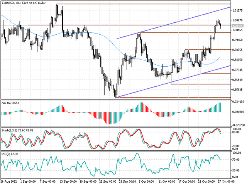Click the AO scale value -0.029780
The image size is (247, 185).
239,125
